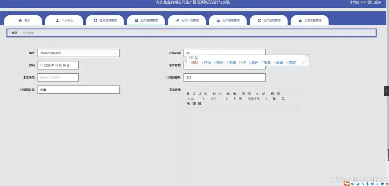Image resolution: width=389 pixels, height=186 pixels.
Task: Click the insert image icon
Action: (194, 103)
